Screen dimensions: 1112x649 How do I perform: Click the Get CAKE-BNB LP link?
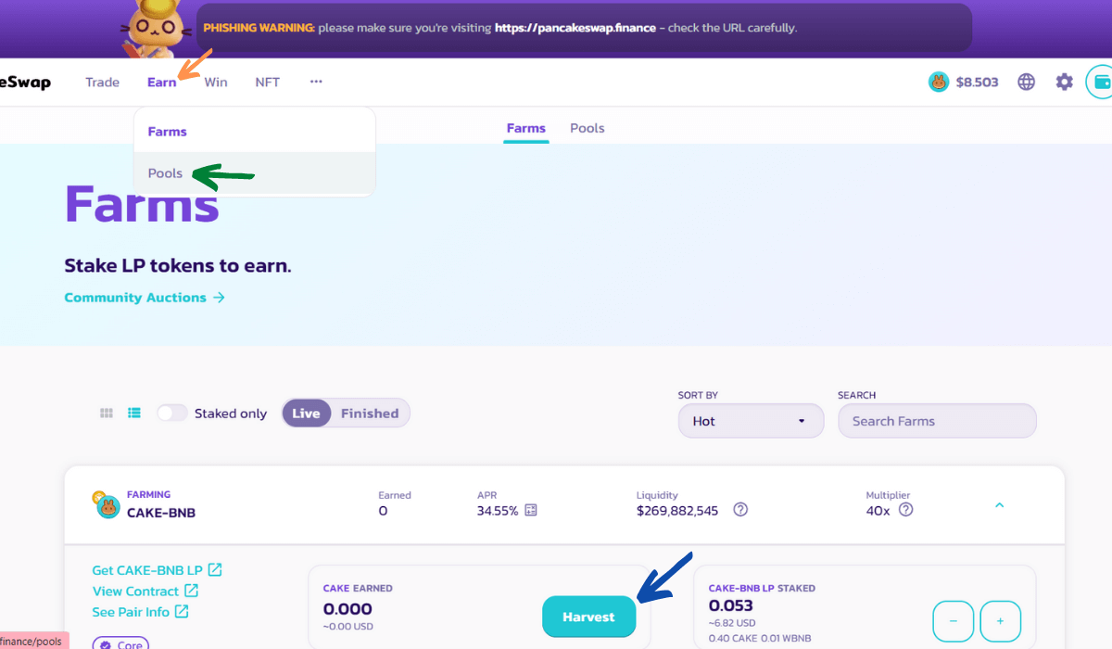click(157, 570)
